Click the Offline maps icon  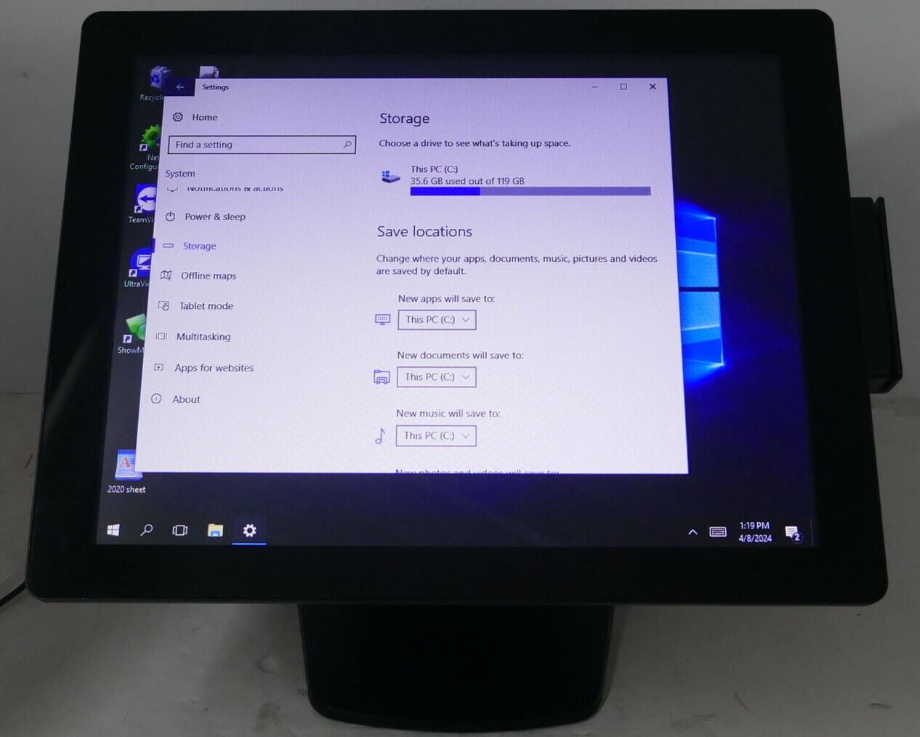pyautogui.click(x=166, y=275)
